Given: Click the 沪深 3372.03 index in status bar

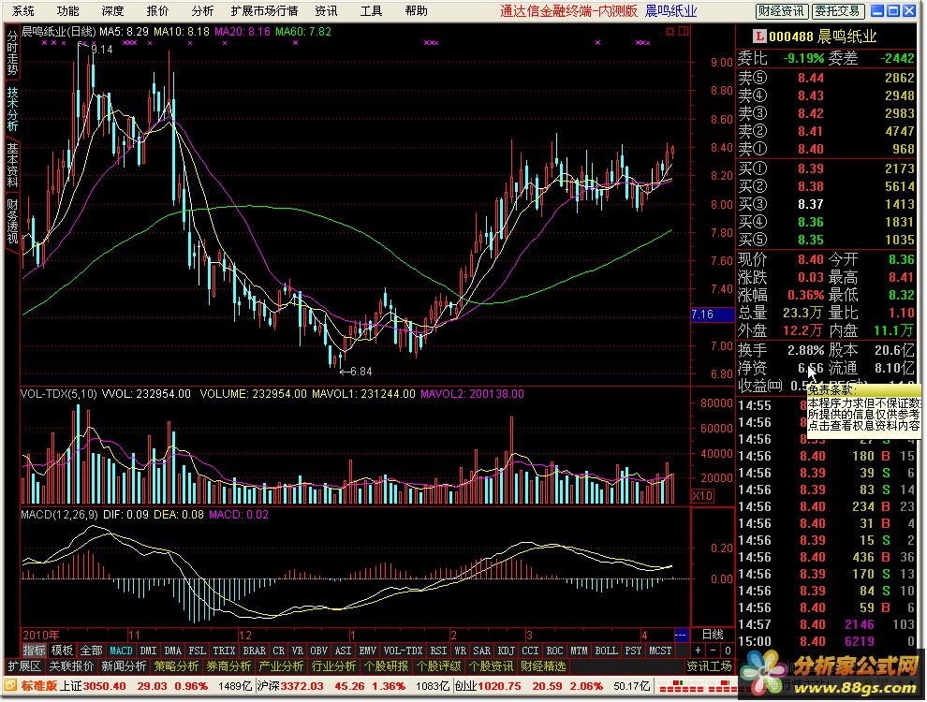Looking at the screenshot, I should (x=291, y=686).
